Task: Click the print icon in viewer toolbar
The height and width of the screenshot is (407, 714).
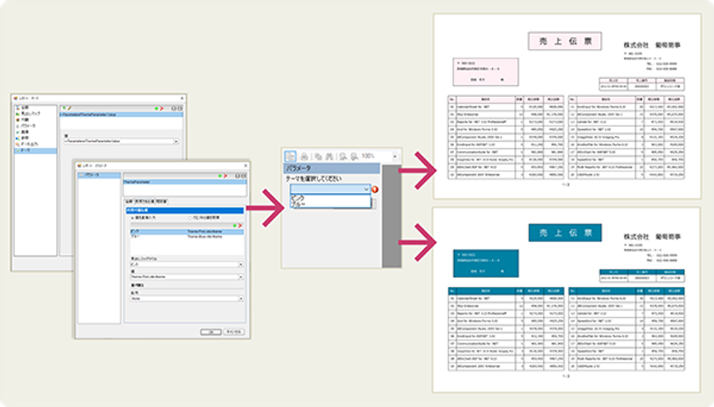Action: tap(304, 156)
